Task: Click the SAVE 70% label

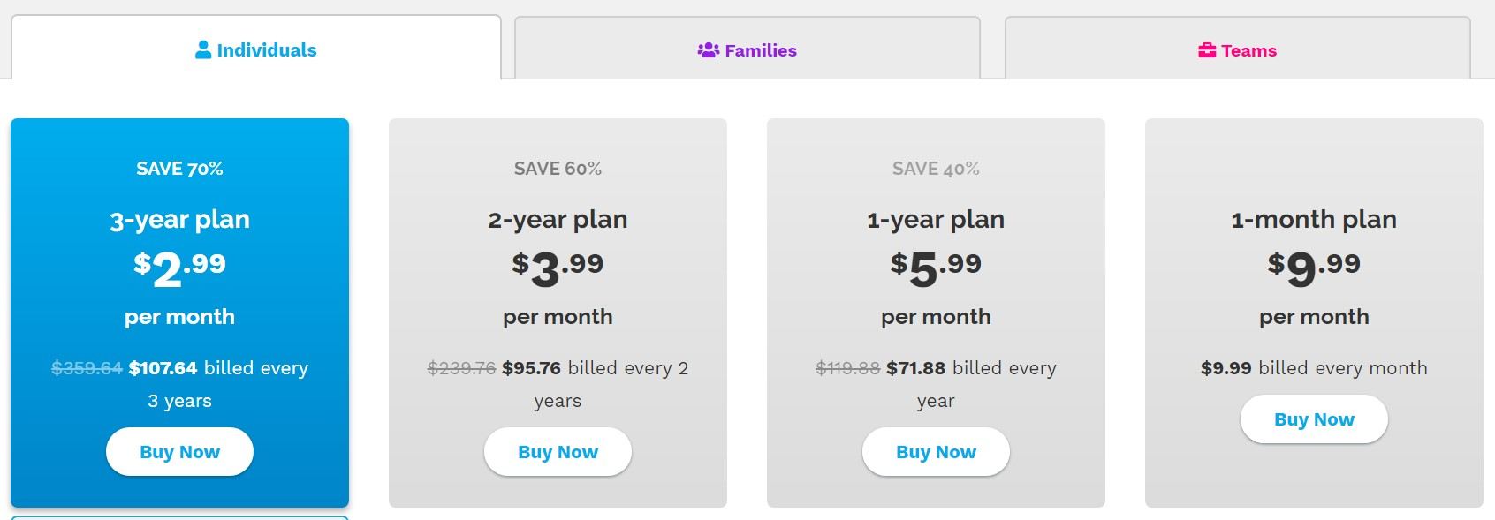Action: (179, 169)
